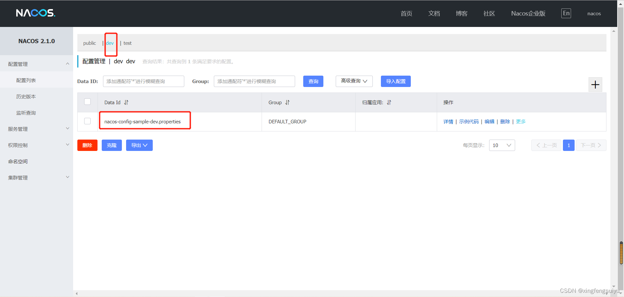The width and height of the screenshot is (624, 297).
Task: Click the red 删除 button below table
Action: point(87,145)
